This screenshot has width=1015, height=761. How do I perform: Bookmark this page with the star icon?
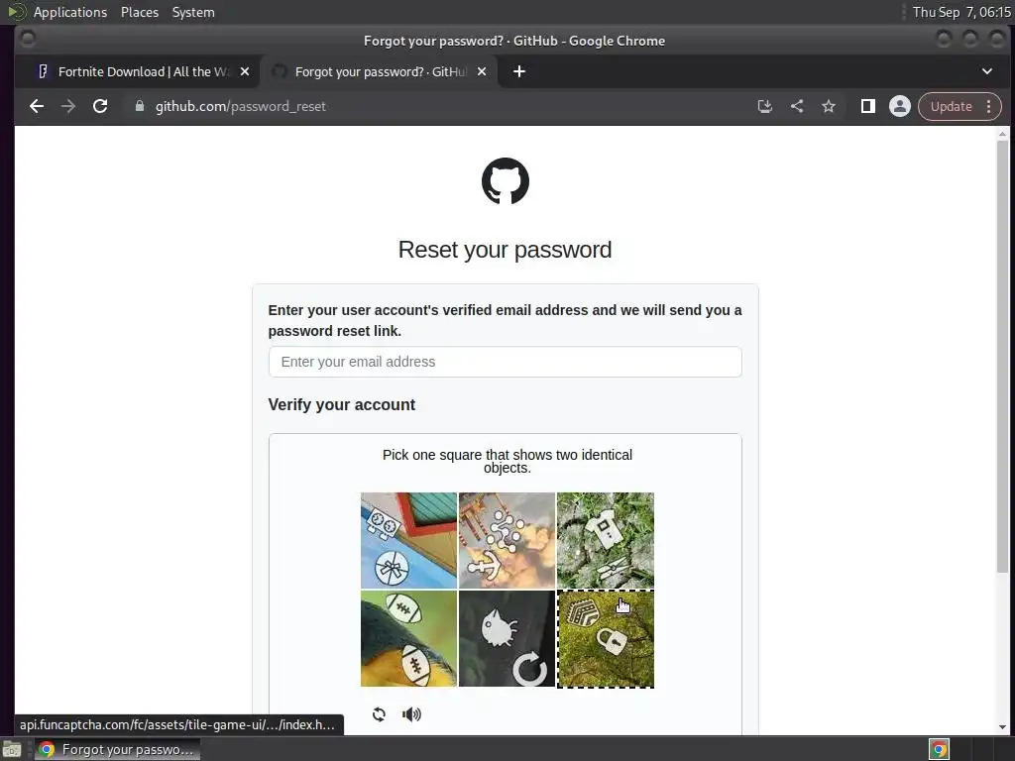[829, 106]
